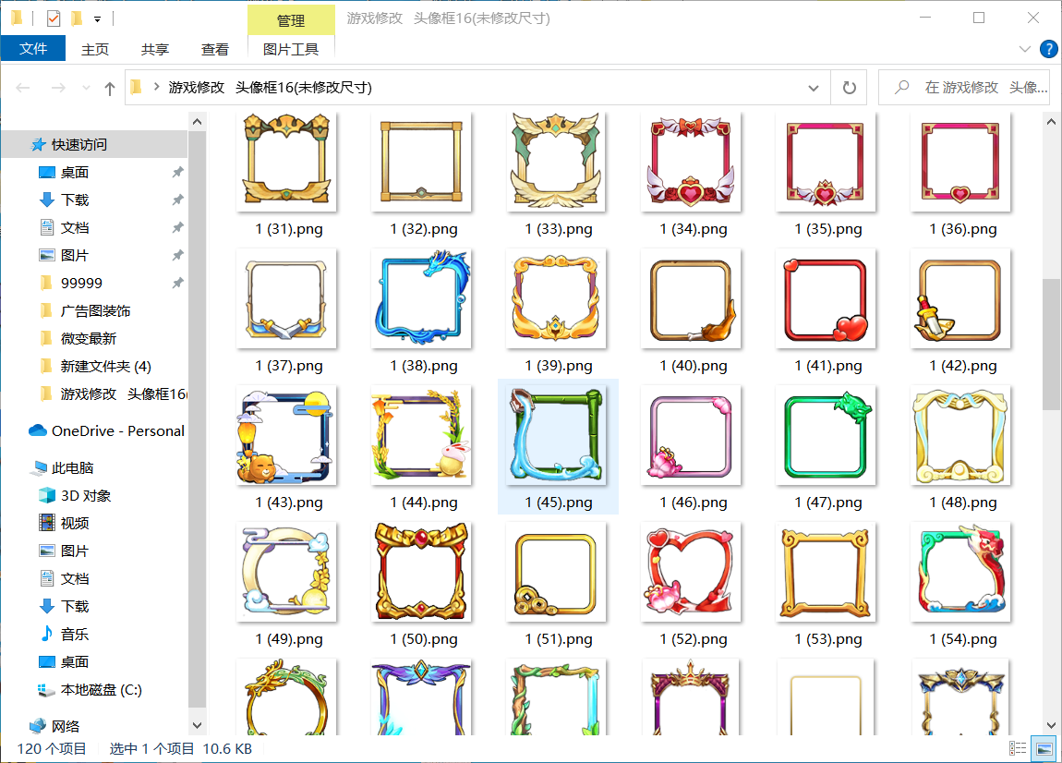This screenshot has height=763, width=1062.
Task: Click the Up directory arrow button
Action: point(110,88)
